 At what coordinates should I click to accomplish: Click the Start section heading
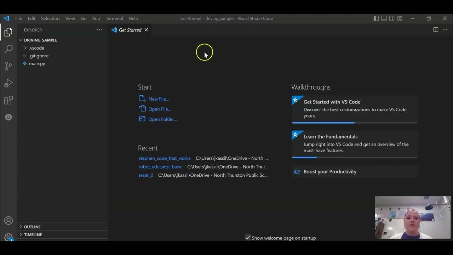(145, 87)
